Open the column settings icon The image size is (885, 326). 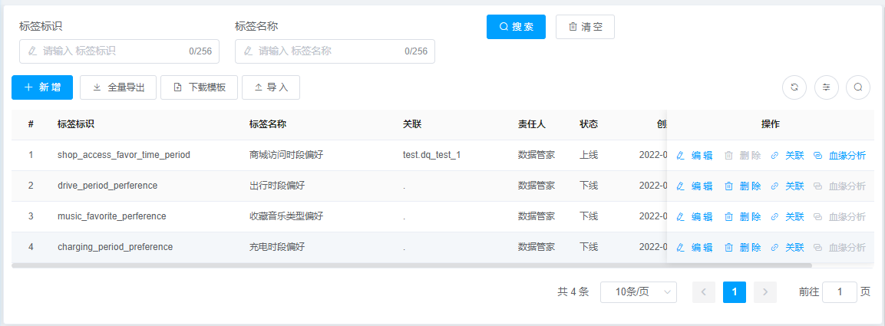coord(827,87)
